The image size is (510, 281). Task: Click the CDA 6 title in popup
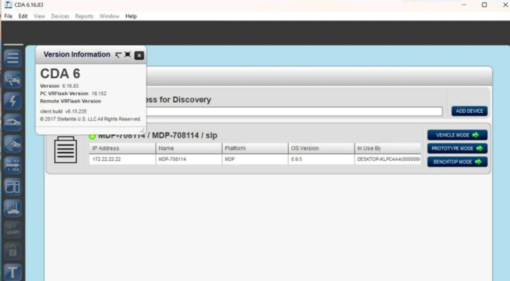(60, 74)
